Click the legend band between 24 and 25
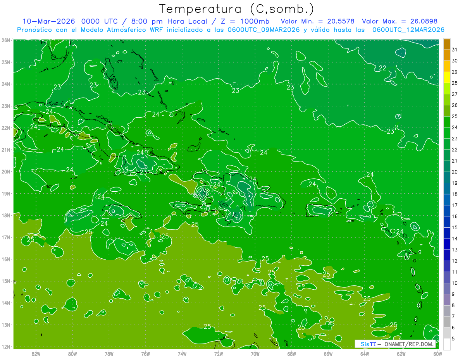 coord(447,122)
